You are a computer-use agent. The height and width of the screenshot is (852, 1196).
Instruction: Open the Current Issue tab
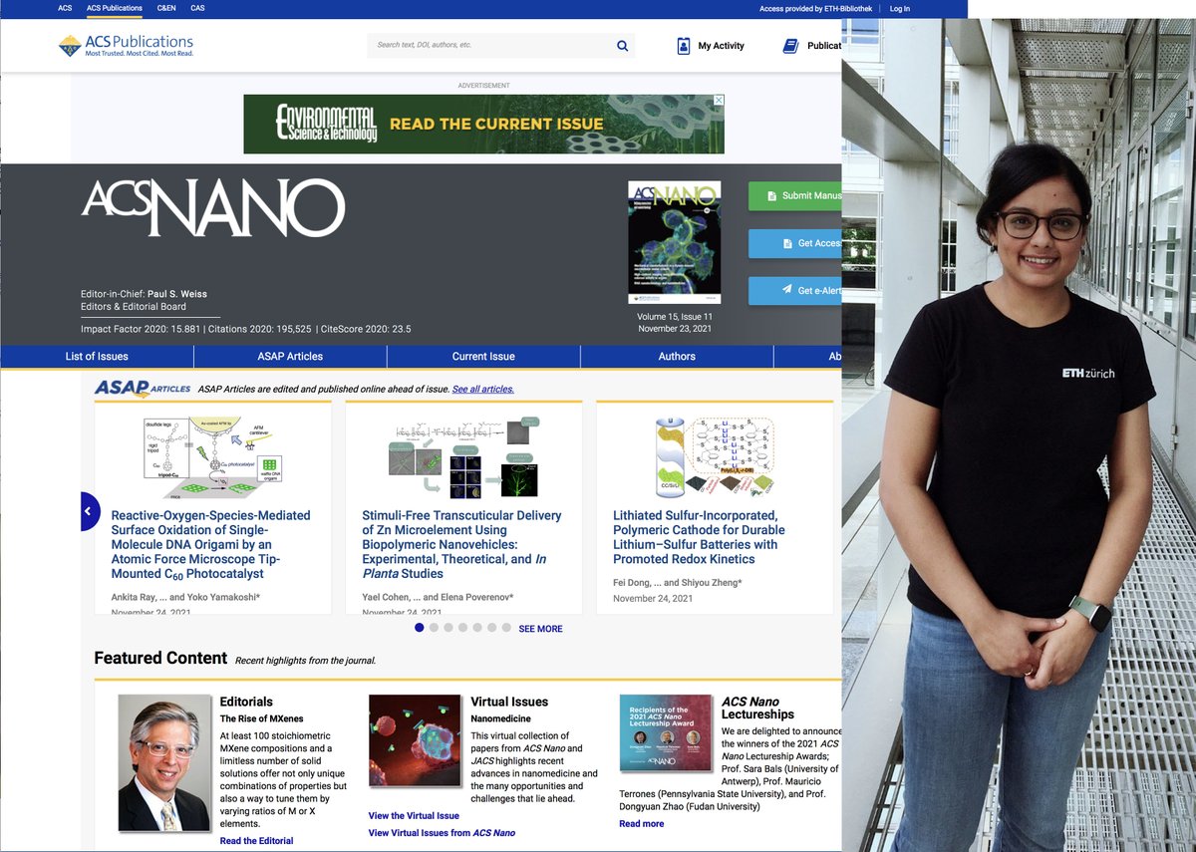click(x=483, y=357)
